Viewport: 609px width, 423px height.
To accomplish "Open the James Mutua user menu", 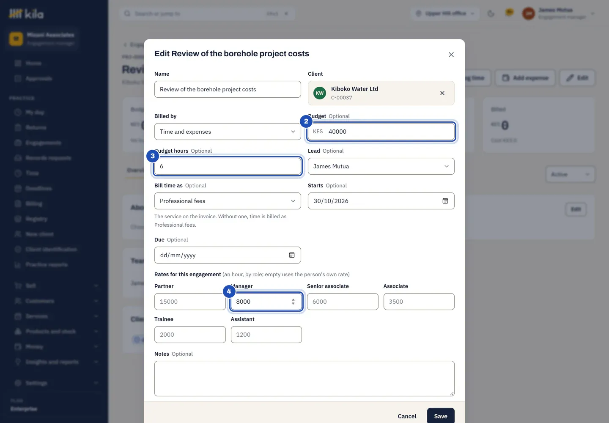I will [559, 14].
